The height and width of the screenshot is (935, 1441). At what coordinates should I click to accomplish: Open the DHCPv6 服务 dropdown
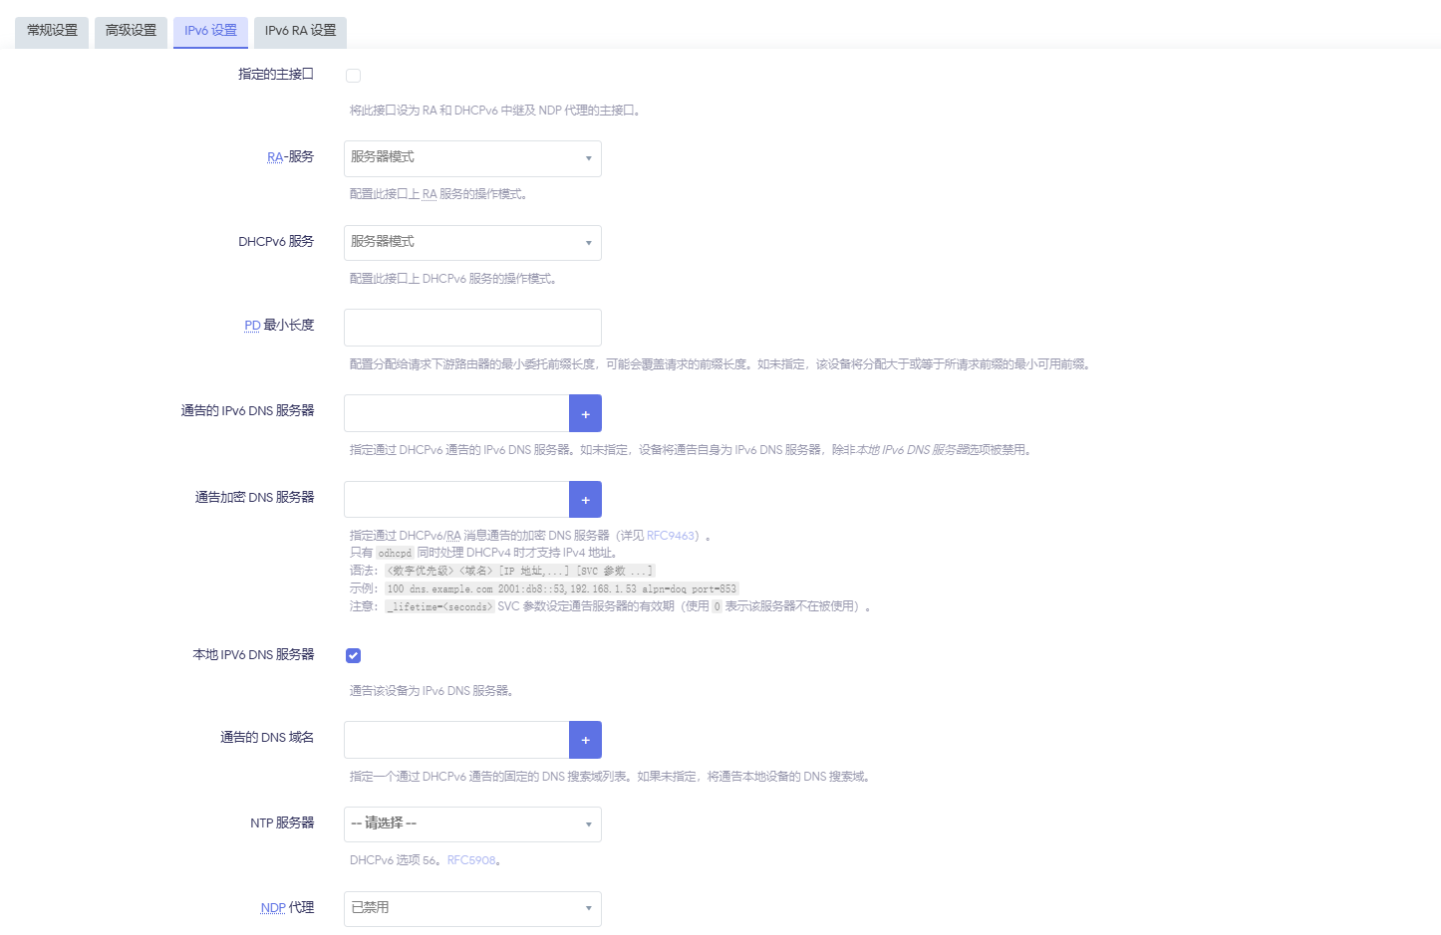coord(471,242)
